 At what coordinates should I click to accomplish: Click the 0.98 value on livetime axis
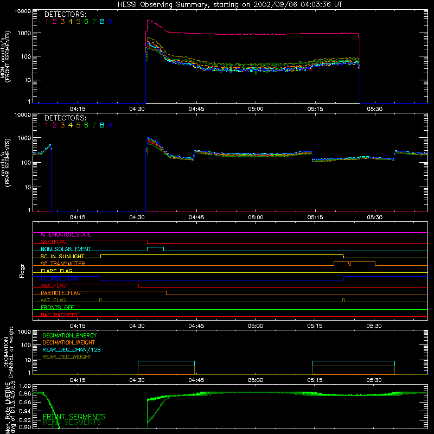point(25,394)
